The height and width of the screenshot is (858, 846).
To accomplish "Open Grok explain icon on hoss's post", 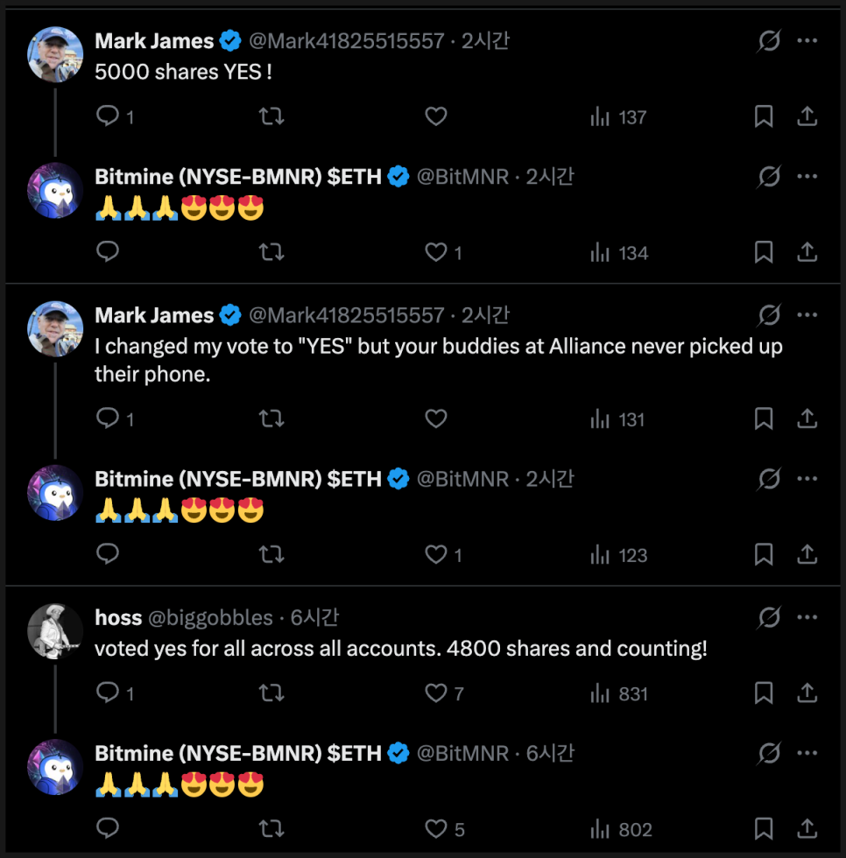I will pyautogui.click(x=768, y=617).
